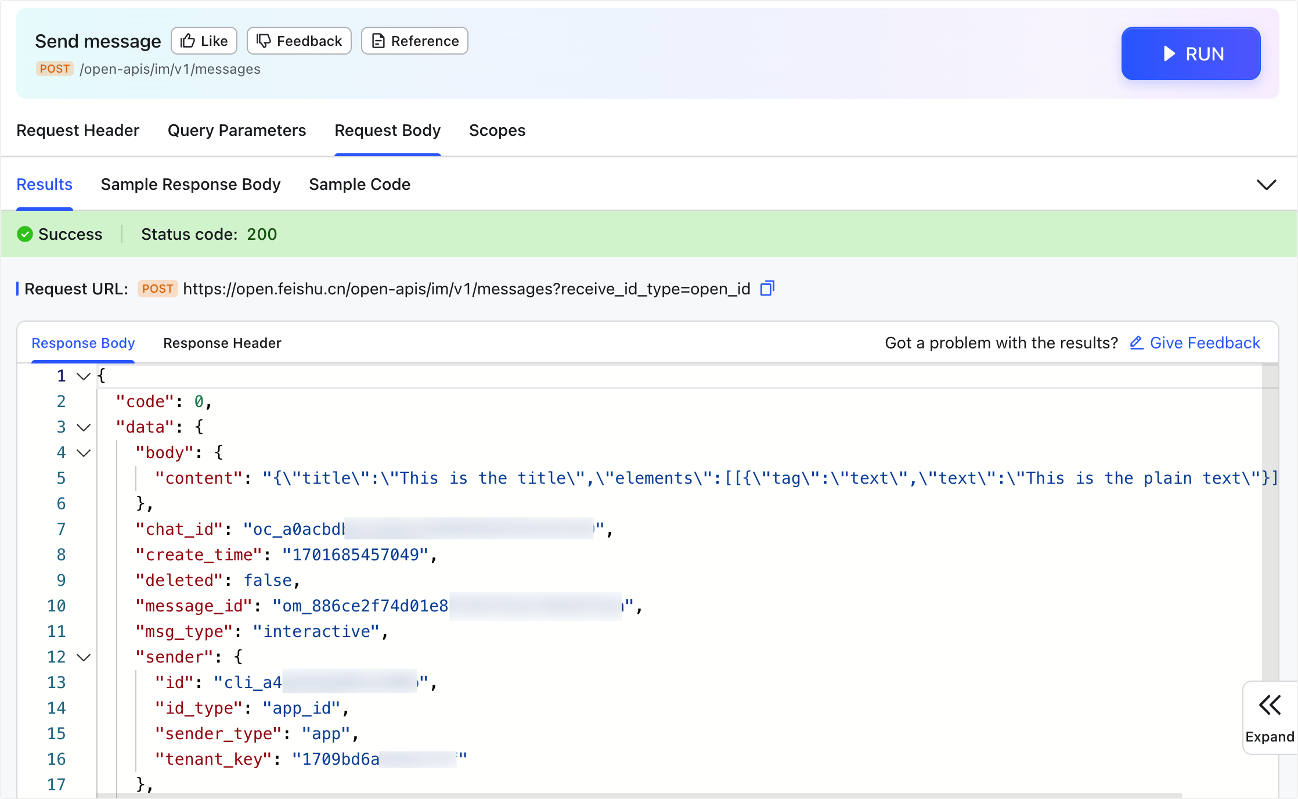Click the "id_type" value app_id

click(301, 708)
